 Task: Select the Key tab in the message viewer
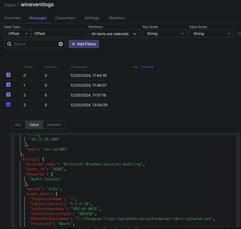click(18, 124)
